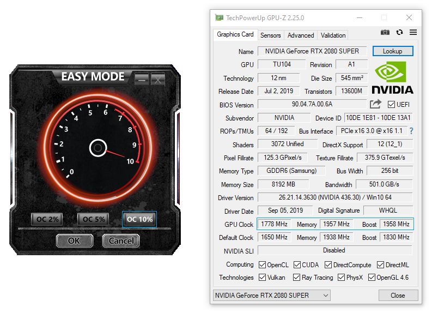Toggle the OpenGL 4.6 checkbox
The height and width of the screenshot is (313, 432).
[x=372, y=278]
